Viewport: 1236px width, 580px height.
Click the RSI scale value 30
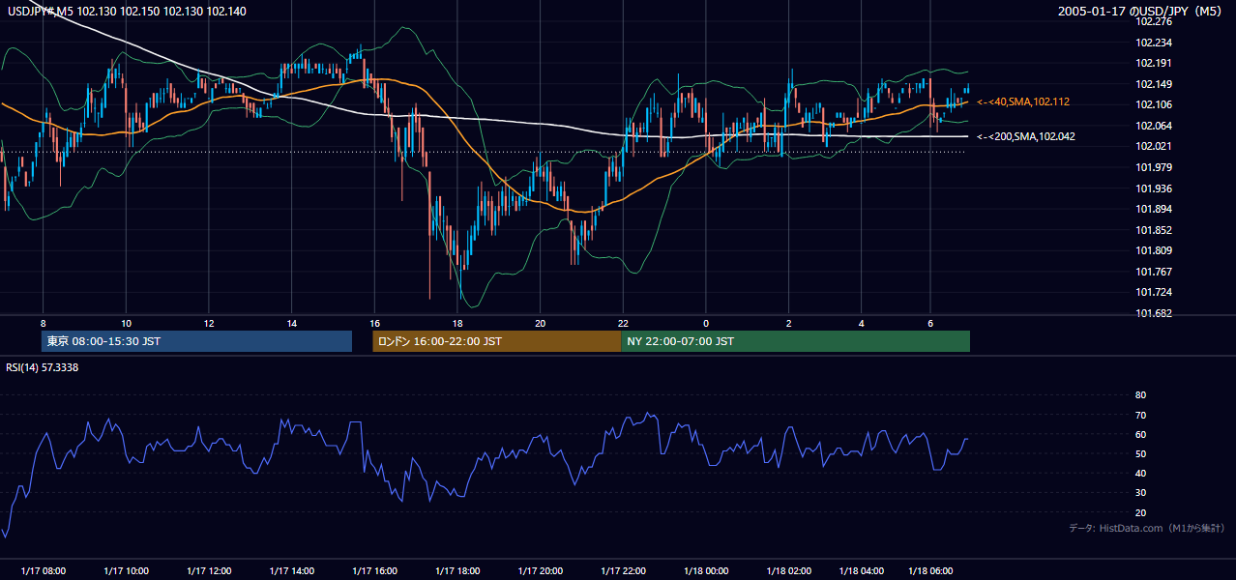point(1140,493)
